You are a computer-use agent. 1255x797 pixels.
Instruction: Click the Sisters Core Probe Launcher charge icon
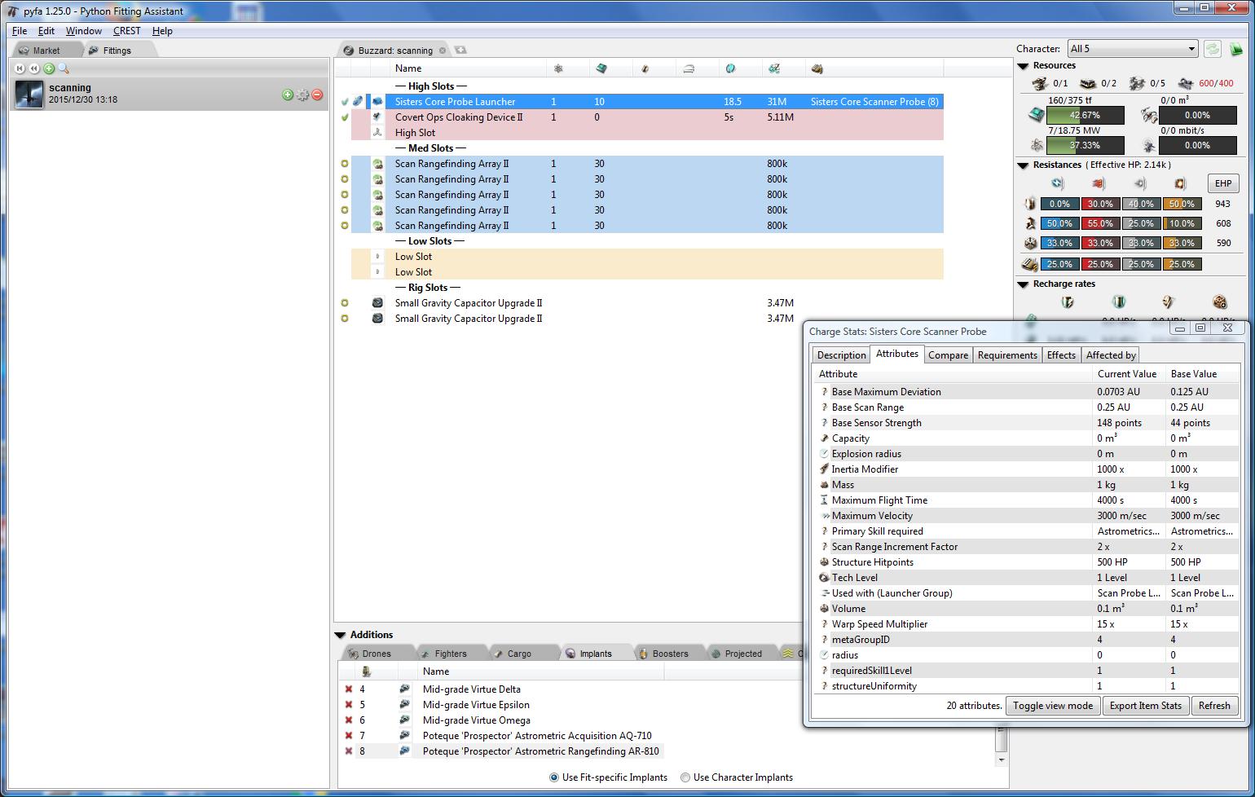pyautogui.click(x=359, y=102)
